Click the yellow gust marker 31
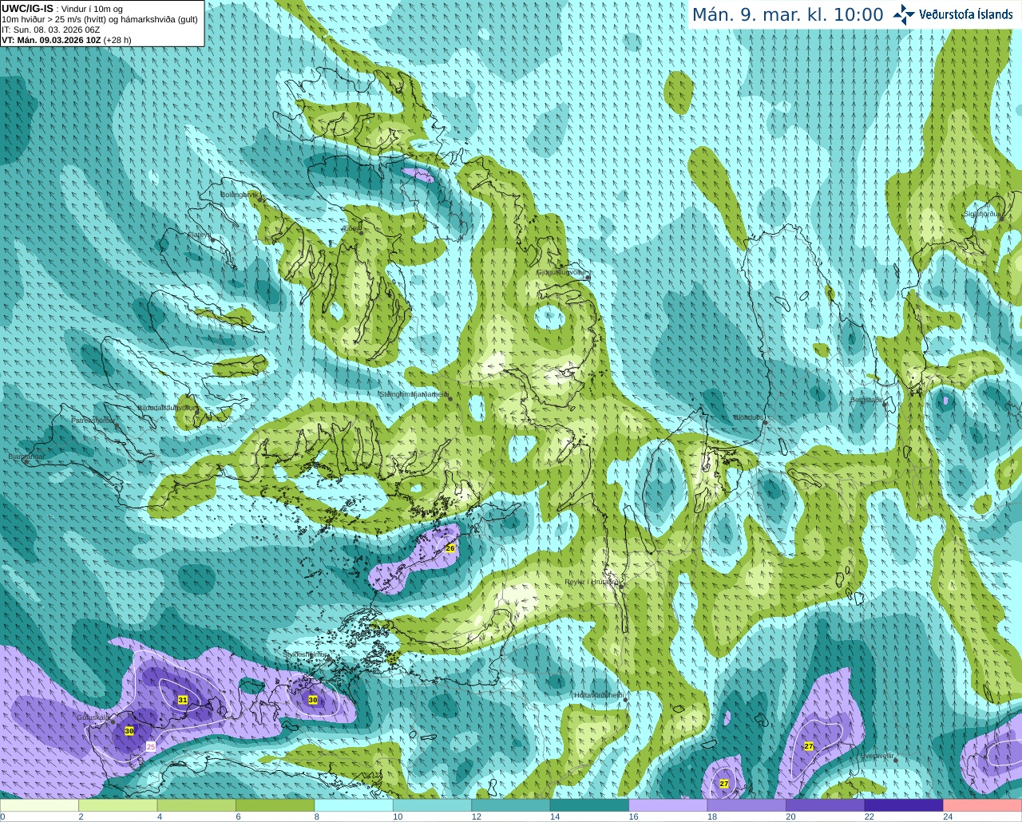 click(183, 700)
